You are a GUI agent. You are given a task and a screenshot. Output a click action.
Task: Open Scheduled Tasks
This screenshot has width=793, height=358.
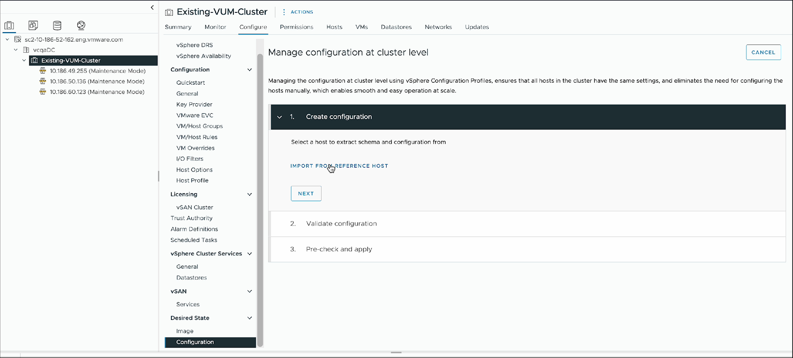pos(194,240)
